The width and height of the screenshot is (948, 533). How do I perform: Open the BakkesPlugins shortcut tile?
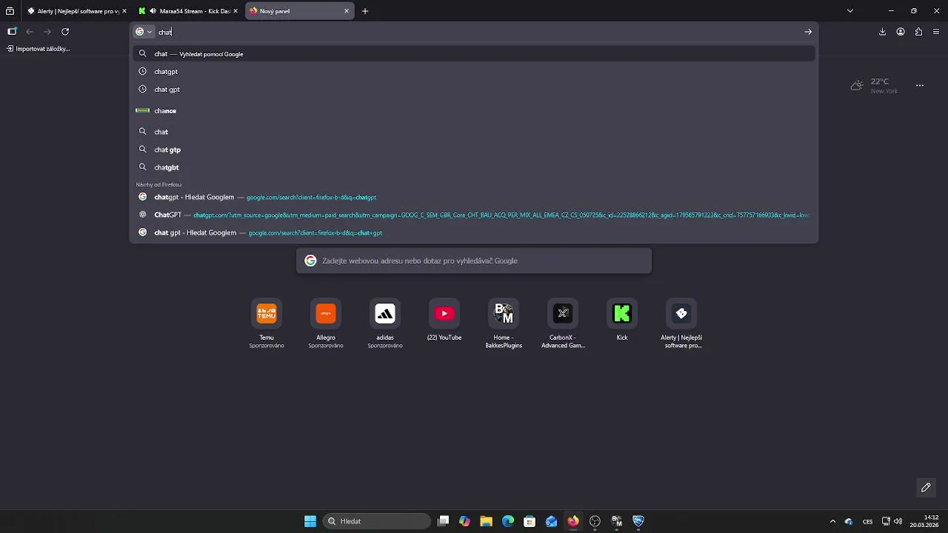pyautogui.click(x=504, y=324)
